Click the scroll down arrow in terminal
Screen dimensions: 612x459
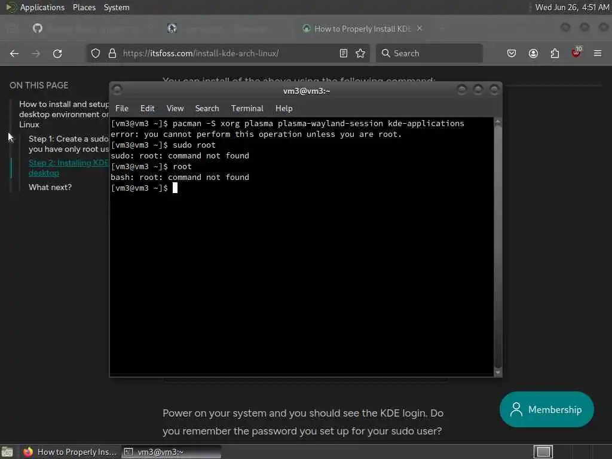click(498, 372)
